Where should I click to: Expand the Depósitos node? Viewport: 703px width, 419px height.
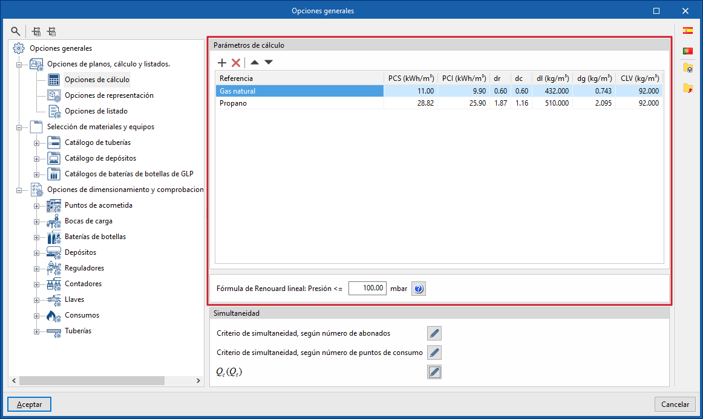click(36, 253)
